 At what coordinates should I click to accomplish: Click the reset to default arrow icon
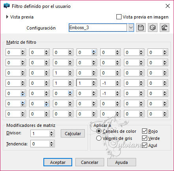coord(165,28)
